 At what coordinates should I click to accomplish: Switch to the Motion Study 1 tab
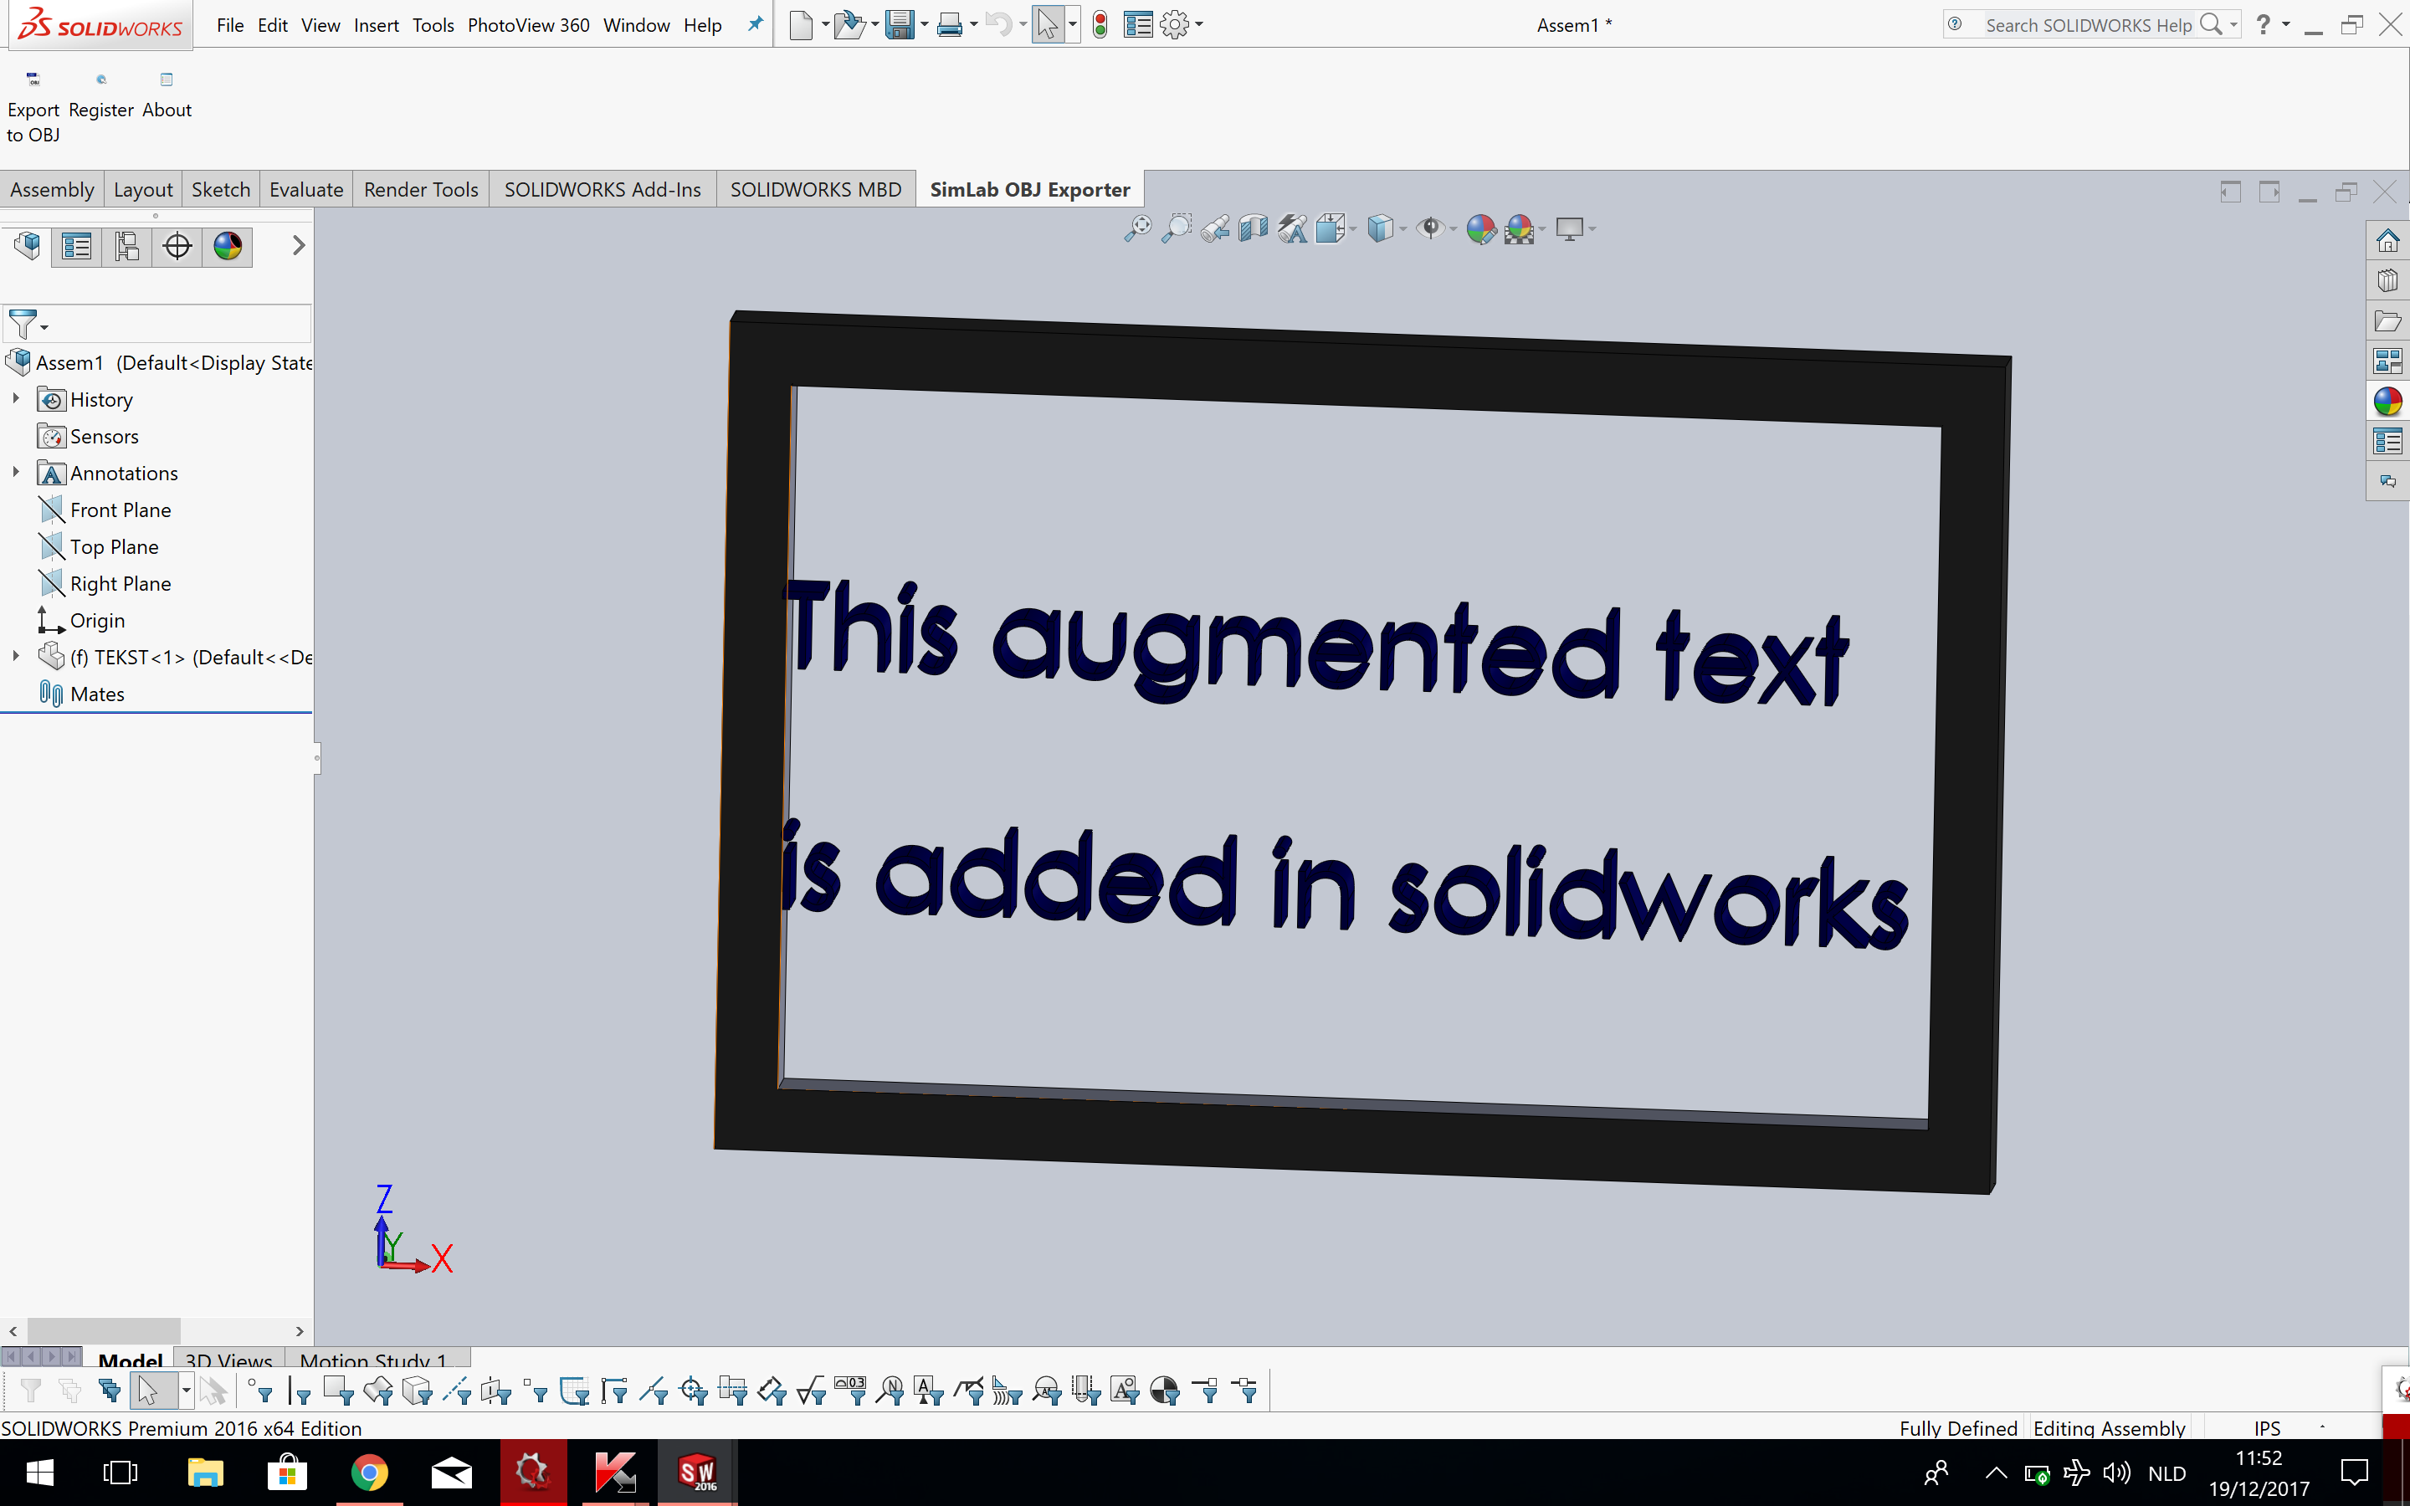[374, 1360]
